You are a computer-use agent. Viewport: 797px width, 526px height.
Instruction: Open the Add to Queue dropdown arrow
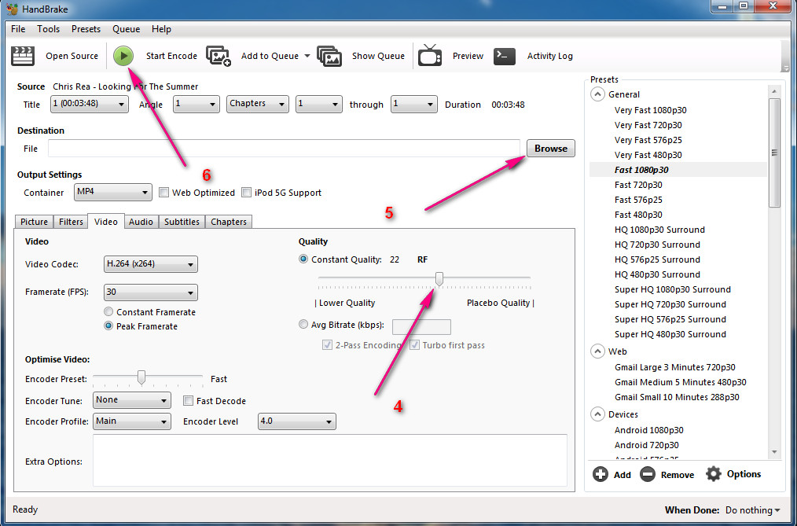point(307,56)
